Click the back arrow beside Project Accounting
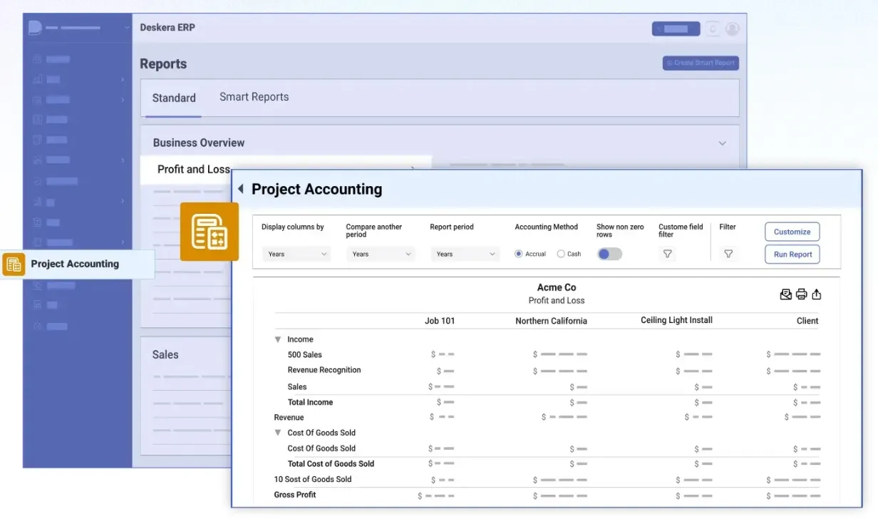Screen dimensions: 878x524 pyautogui.click(x=241, y=189)
